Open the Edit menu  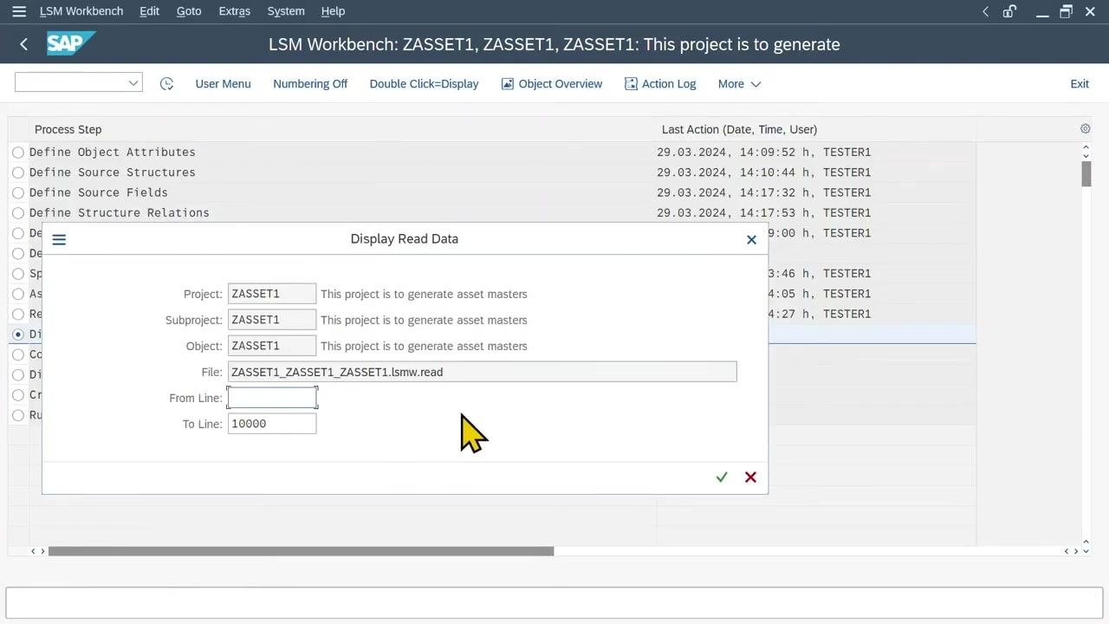coord(150,11)
